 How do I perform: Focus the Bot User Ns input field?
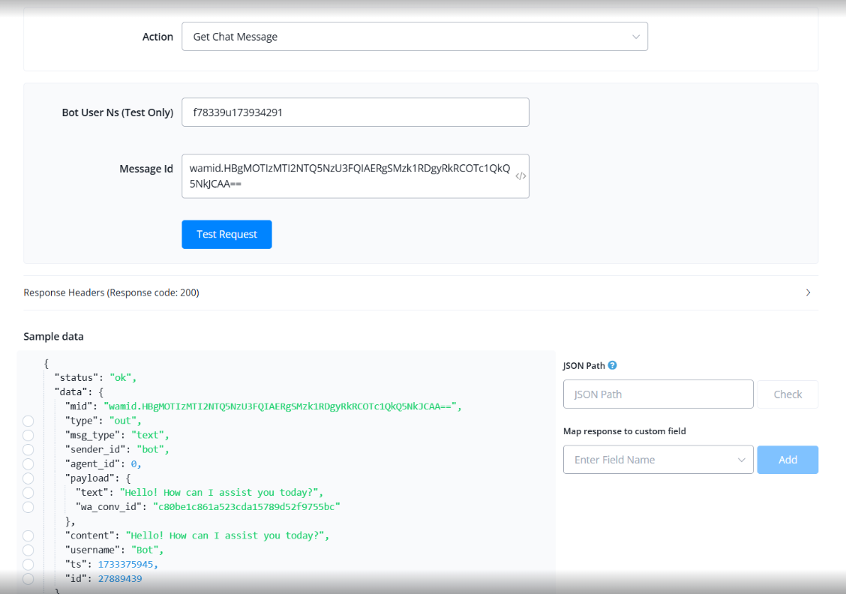355,112
